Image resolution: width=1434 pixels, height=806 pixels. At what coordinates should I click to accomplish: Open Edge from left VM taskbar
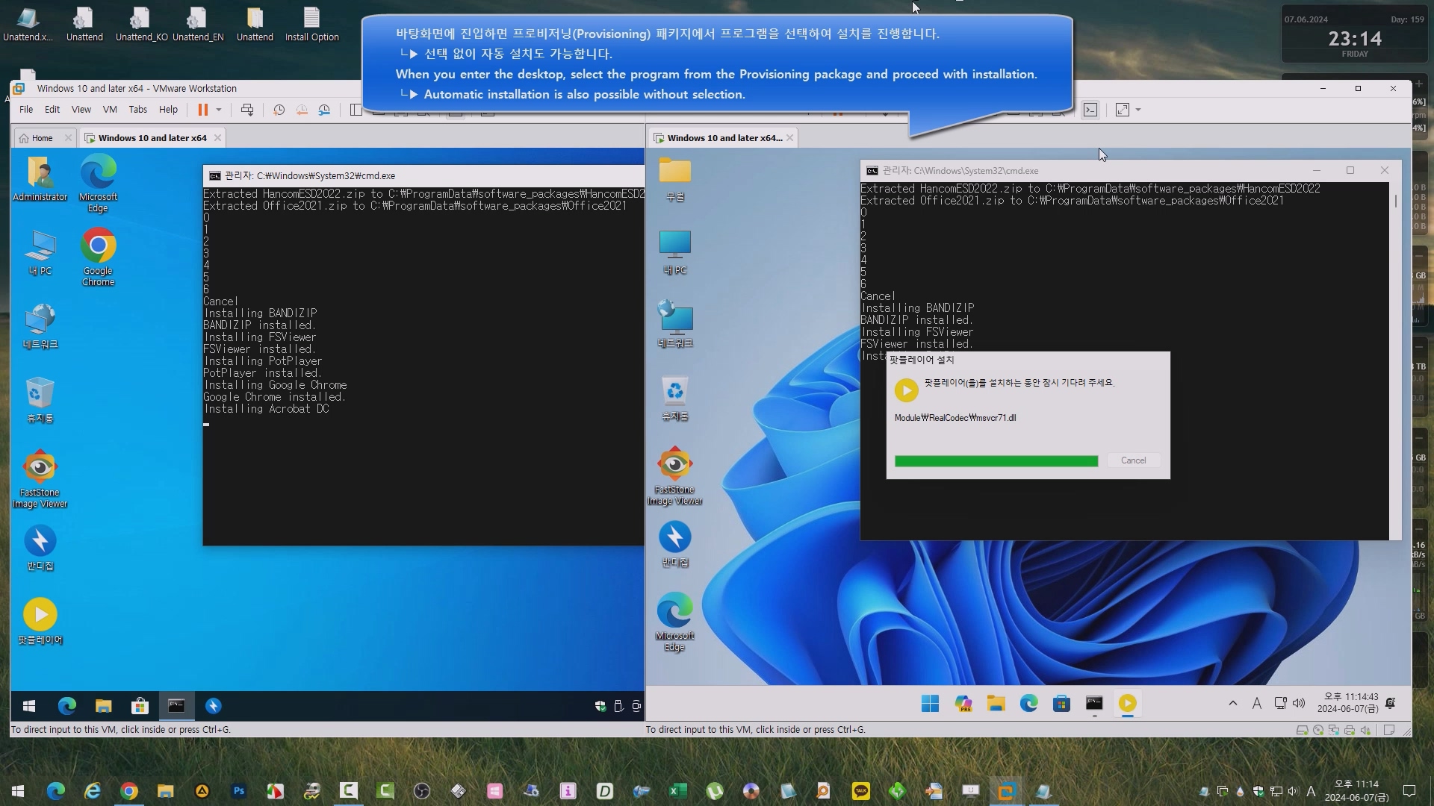(67, 706)
